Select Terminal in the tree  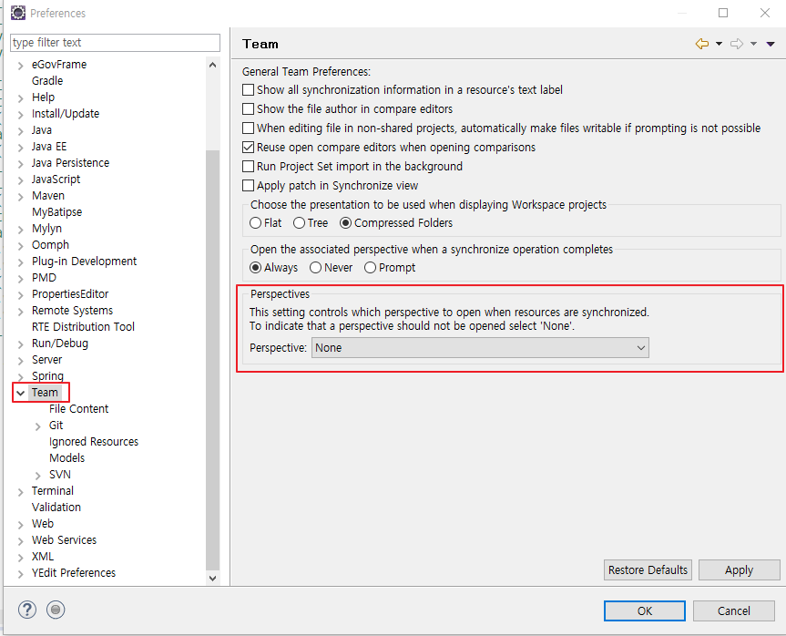click(53, 491)
